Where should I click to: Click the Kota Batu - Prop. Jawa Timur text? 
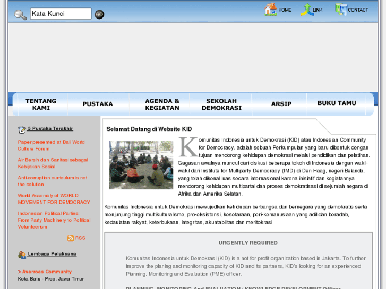(51, 279)
